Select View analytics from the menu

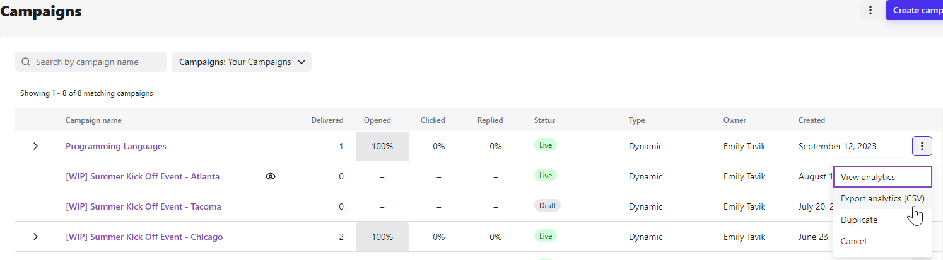pyautogui.click(x=882, y=177)
